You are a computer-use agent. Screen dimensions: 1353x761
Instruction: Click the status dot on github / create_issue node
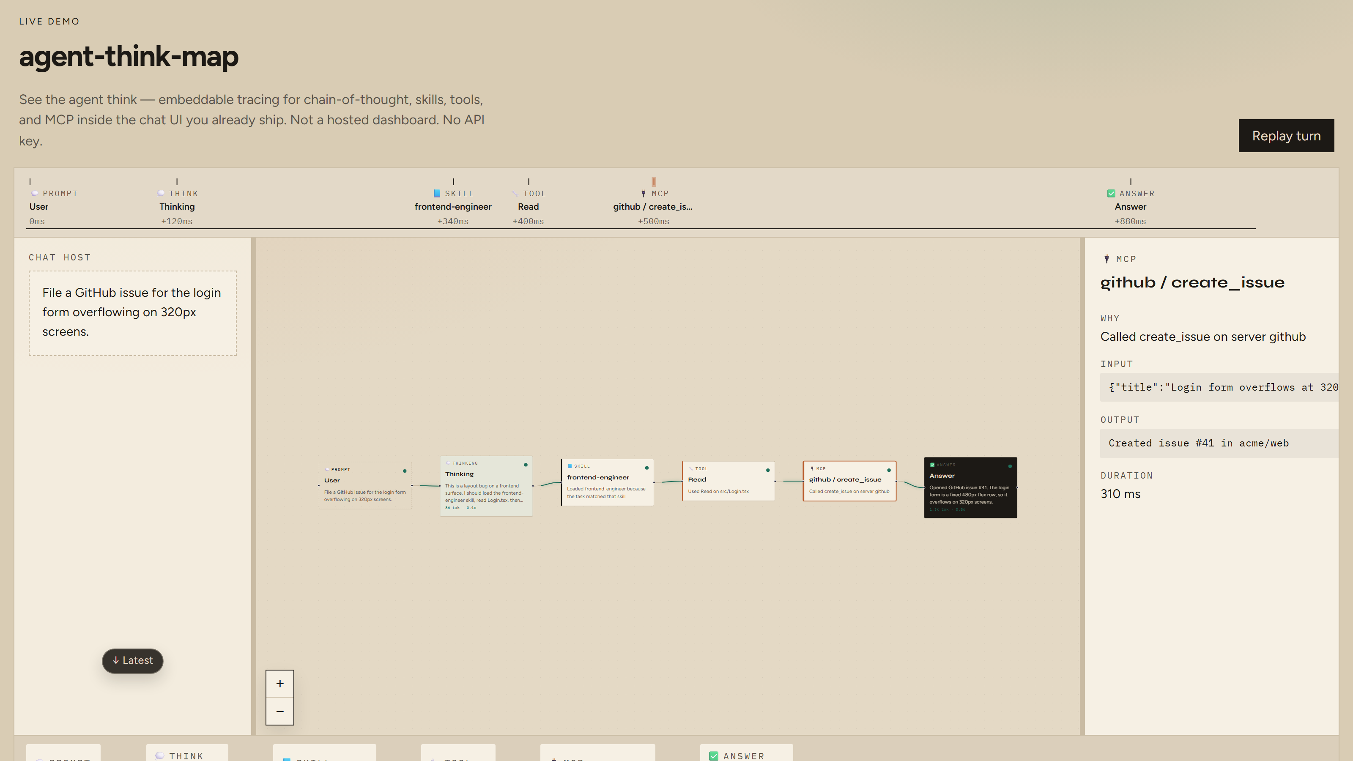889,470
